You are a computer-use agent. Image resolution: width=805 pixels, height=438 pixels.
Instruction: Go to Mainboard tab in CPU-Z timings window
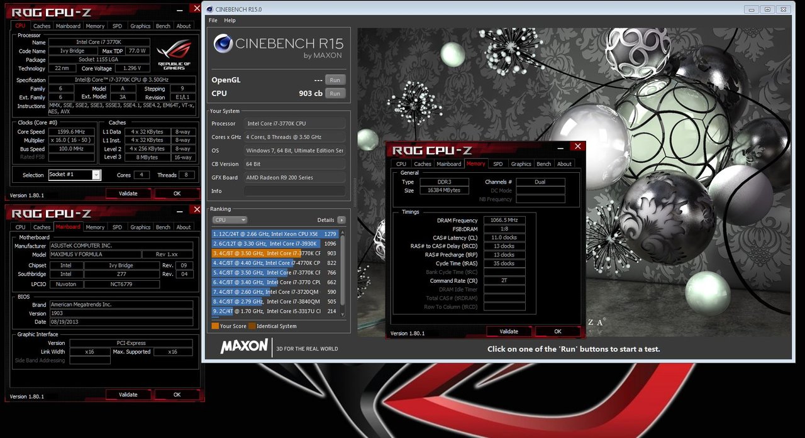pos(449,163)
